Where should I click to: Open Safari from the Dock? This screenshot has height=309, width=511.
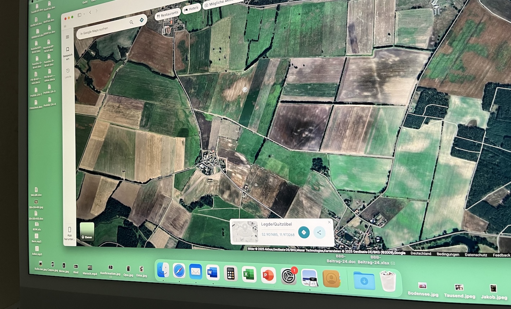[179, 271]
